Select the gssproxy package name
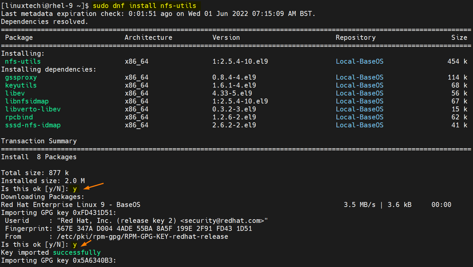The height and width of the screenshot is (267, 473). pos(21,77)
